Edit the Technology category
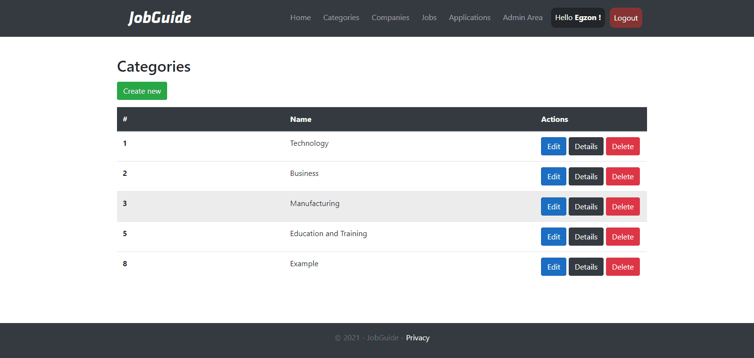This screenshot has width=754, height=358. click(553, 146)
